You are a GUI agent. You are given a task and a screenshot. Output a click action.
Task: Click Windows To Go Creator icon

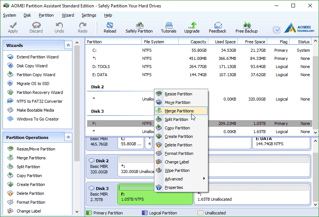[x=10, y=119]
